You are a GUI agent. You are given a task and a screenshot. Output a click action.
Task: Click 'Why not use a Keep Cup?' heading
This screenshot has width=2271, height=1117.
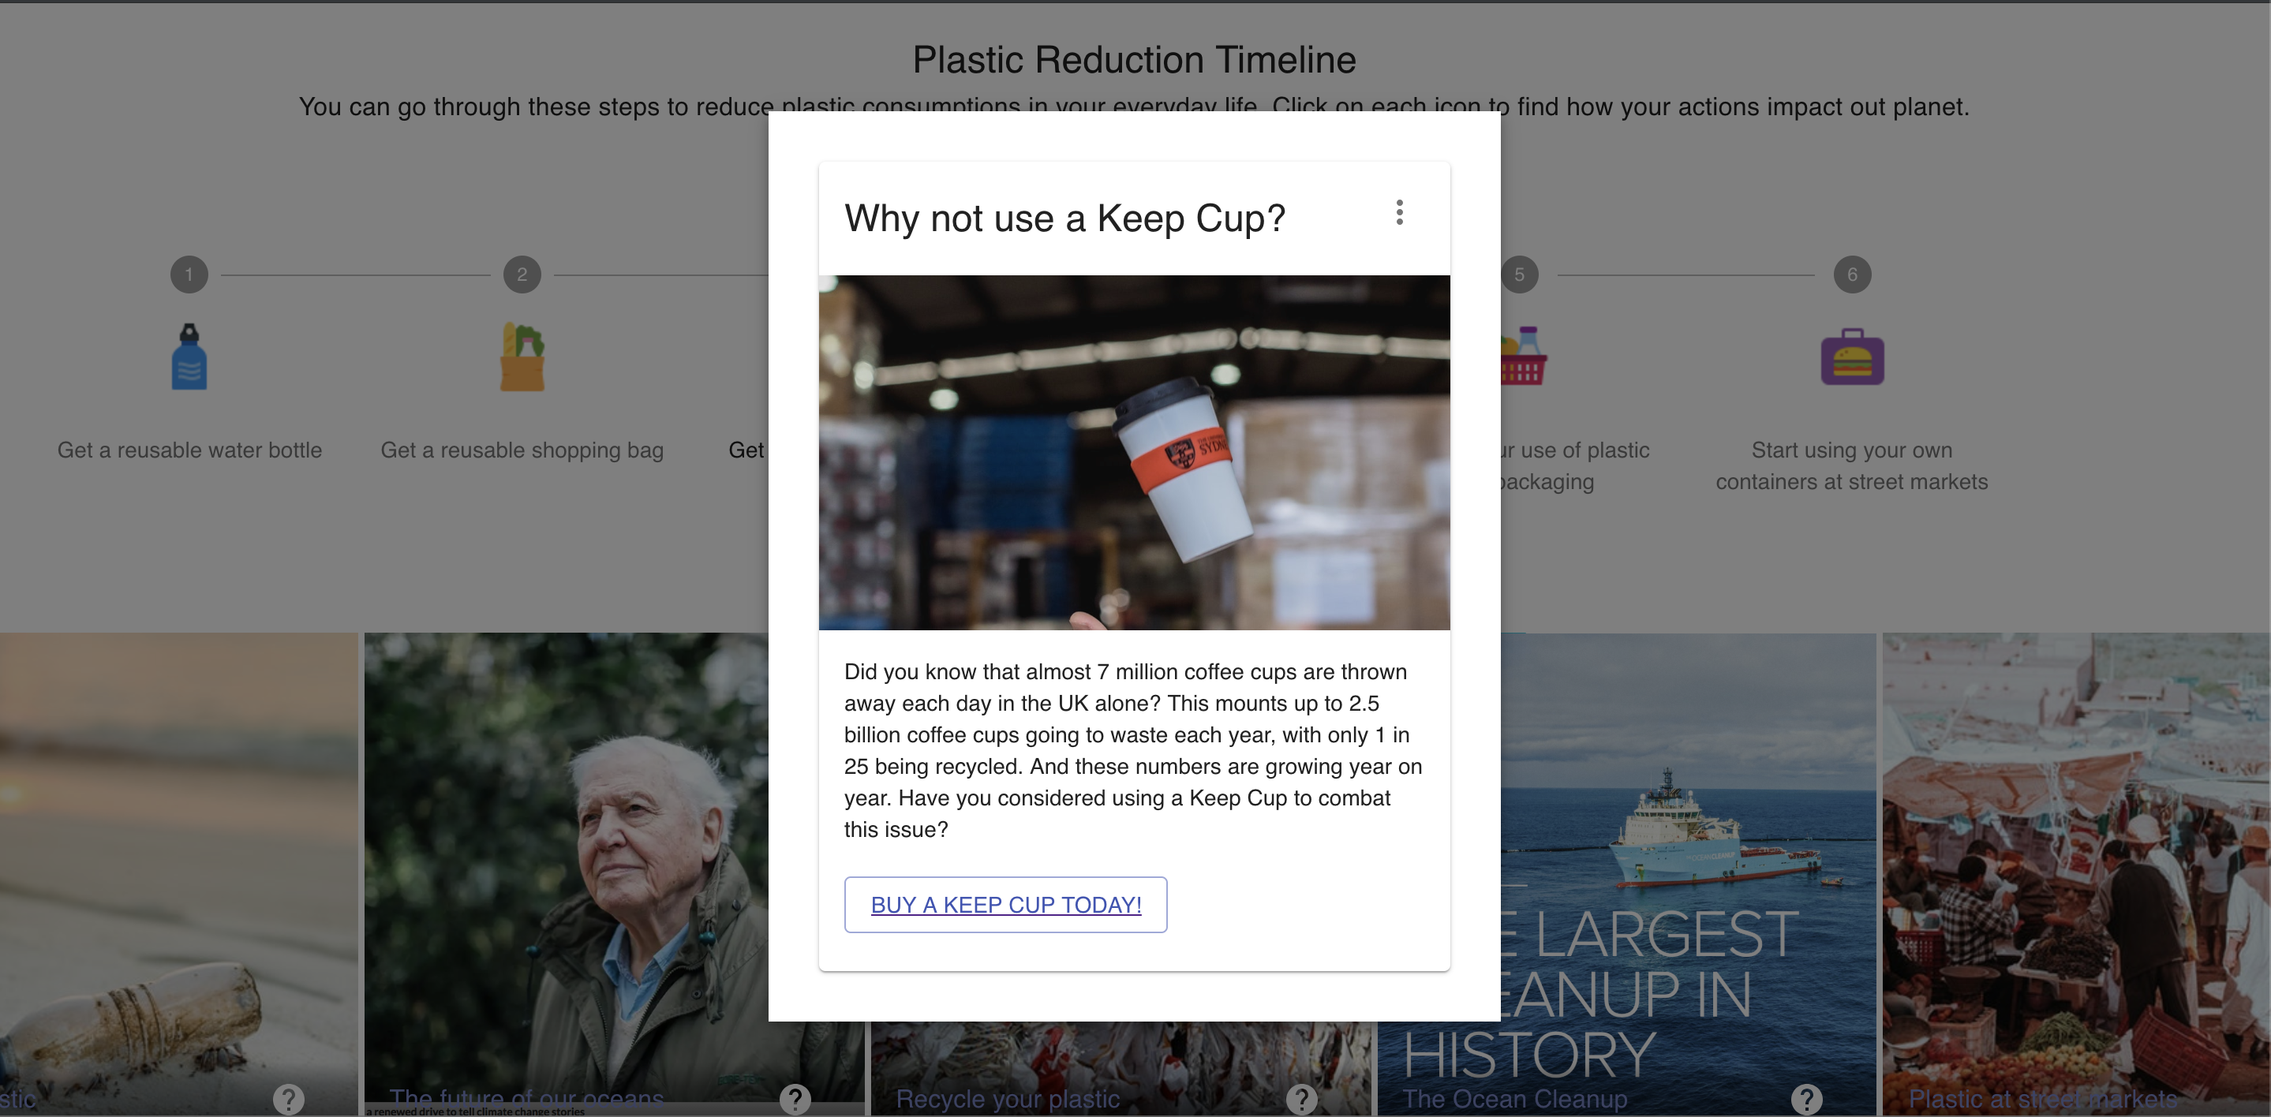(x=1064, y=219)
